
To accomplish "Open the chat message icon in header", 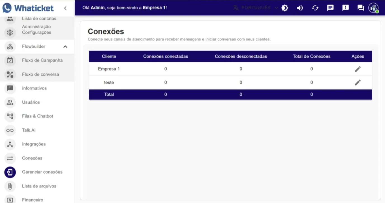I will (330, 8).
